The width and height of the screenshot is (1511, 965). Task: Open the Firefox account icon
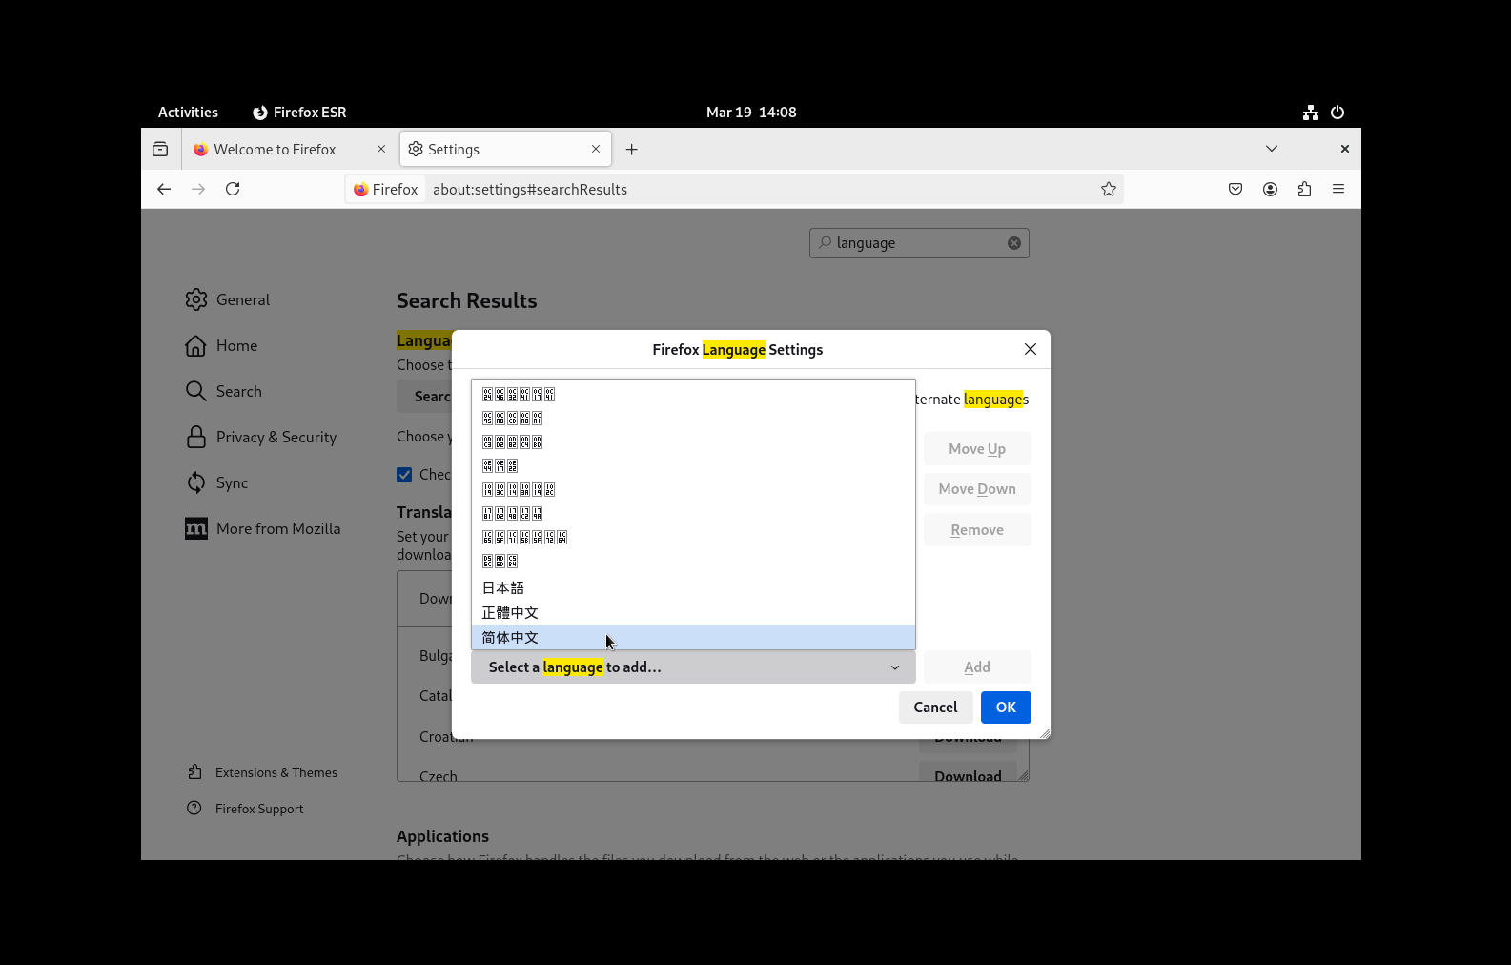coord(1270,189)
